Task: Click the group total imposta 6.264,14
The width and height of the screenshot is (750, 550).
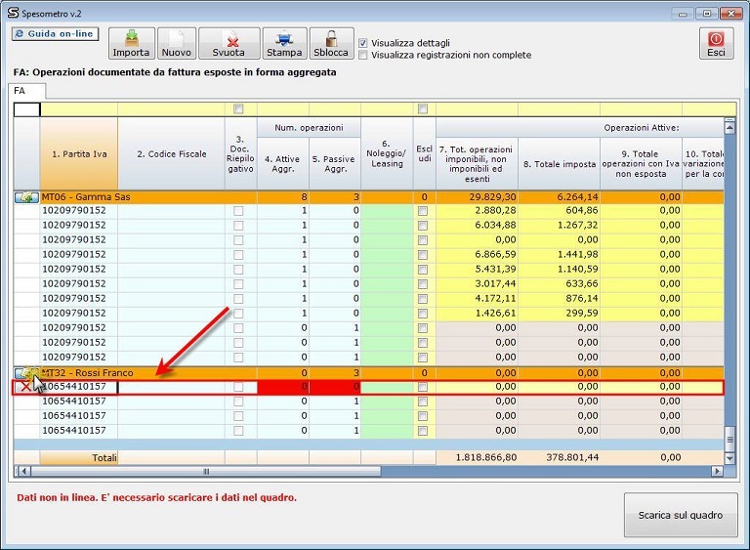Action: [560, 197]
